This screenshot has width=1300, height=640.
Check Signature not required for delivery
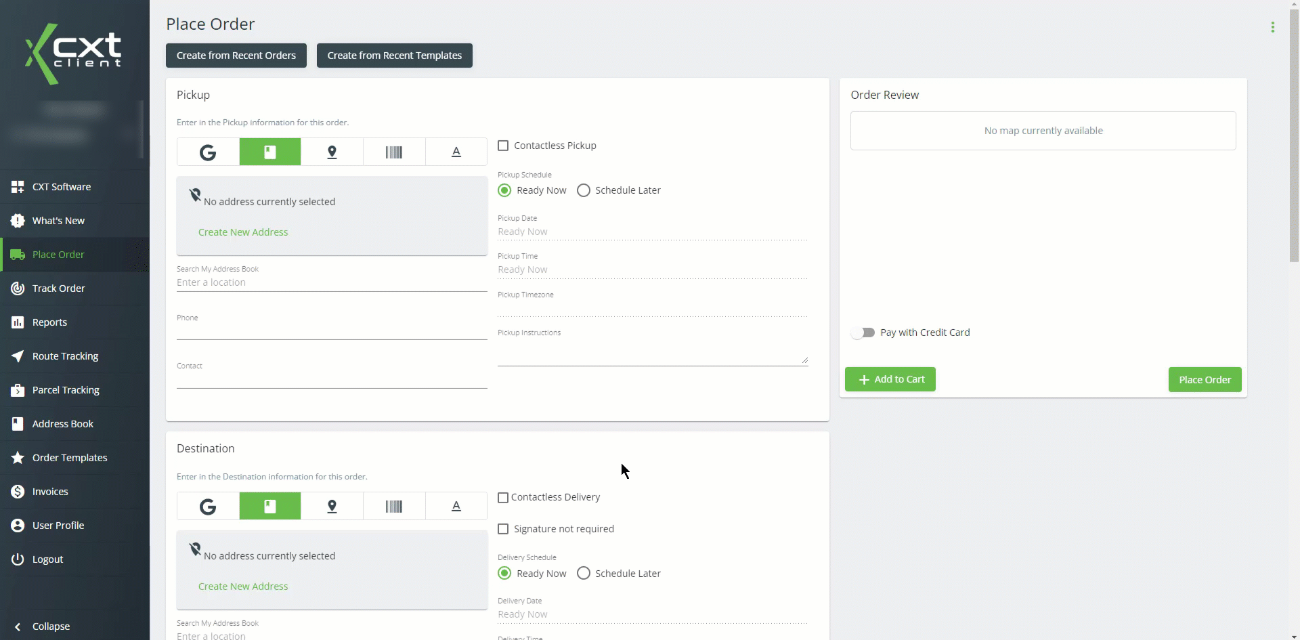pyautogui.click(x=502, y=529)
